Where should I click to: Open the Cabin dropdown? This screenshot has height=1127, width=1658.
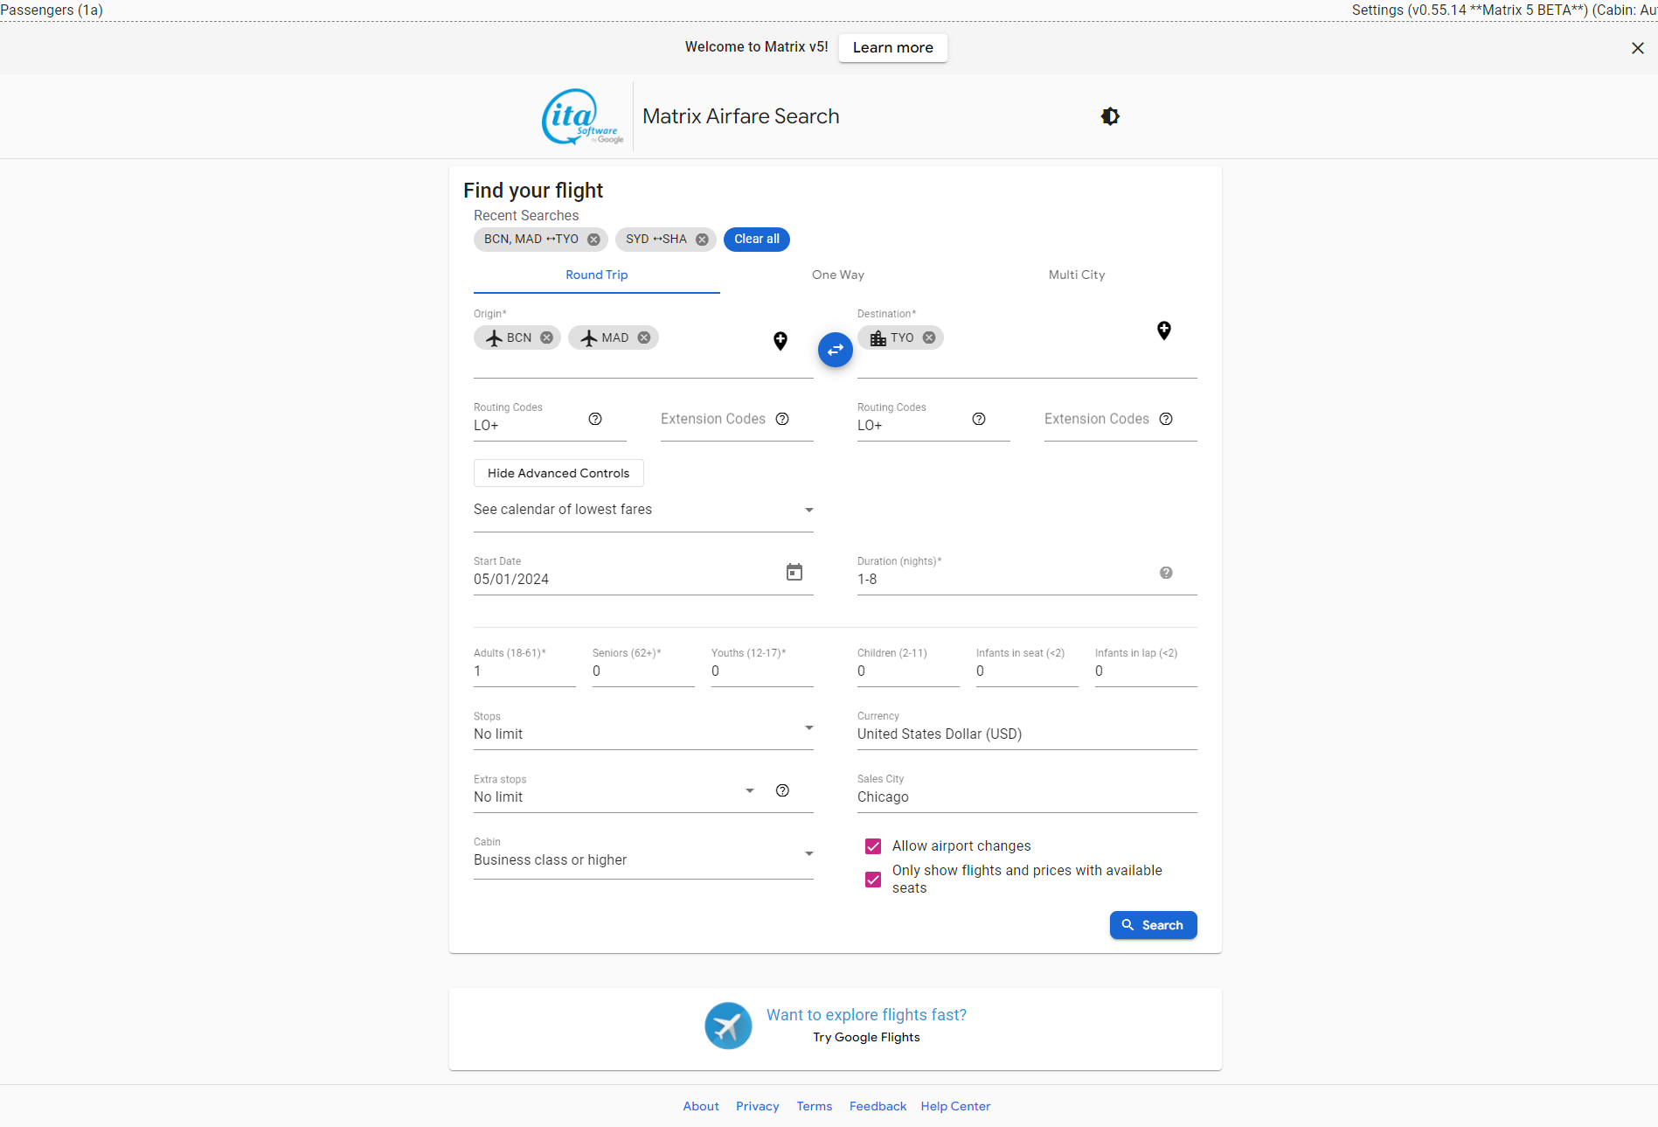808,854
